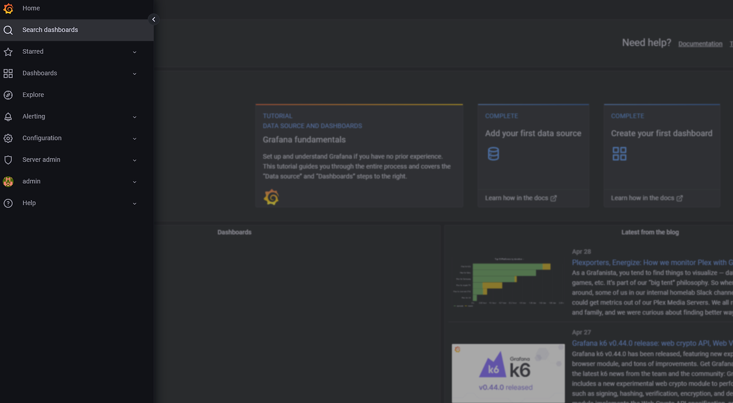Open the Explore section in the sidebar
This screenshot has width=733, height=403.
33,95
